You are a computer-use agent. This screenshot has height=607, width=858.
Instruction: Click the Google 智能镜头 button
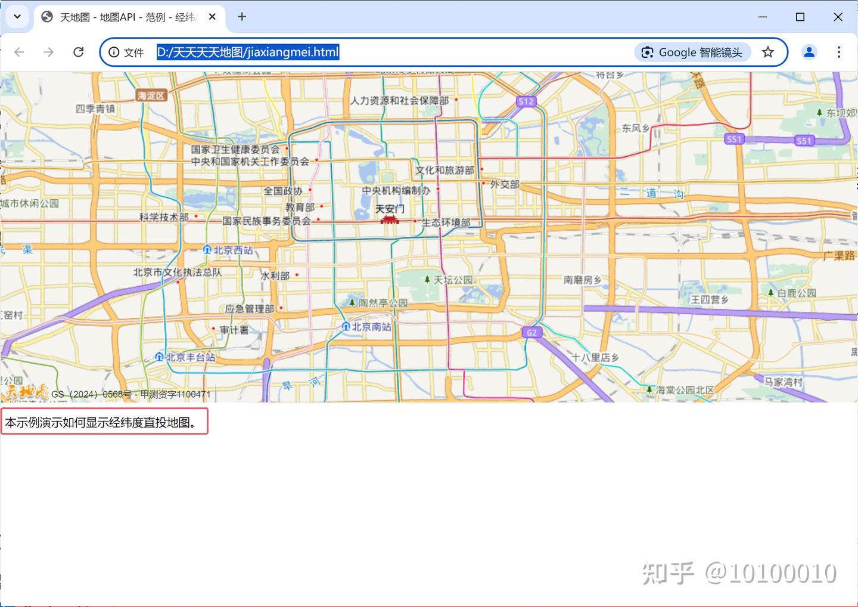(x=692, y=52)
